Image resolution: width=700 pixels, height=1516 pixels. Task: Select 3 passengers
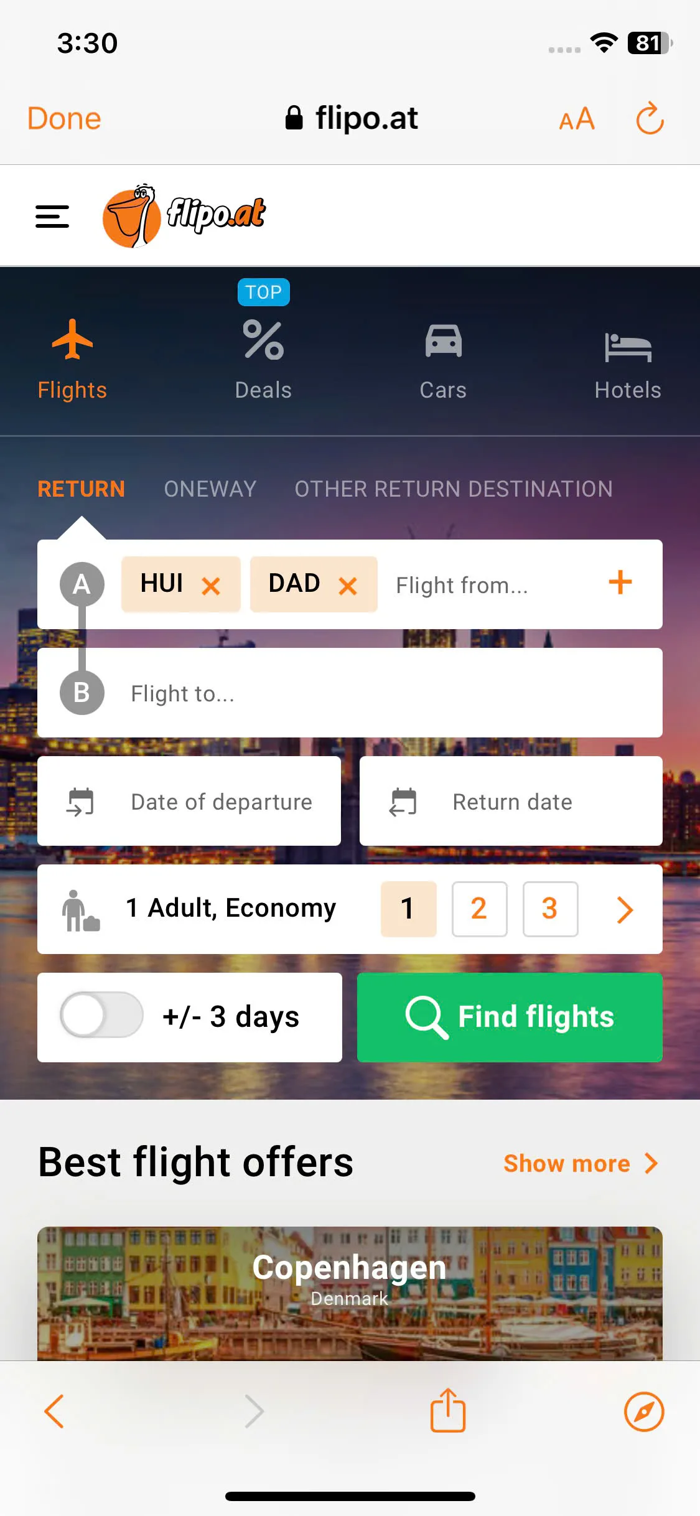[x=550, y=909]
